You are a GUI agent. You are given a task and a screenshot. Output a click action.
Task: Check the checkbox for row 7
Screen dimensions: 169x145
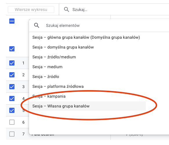[x=12, y=134]
